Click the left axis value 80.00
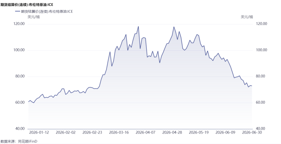Image resolution: width=281 pixels, height=144 pixels. click(20, 76)
